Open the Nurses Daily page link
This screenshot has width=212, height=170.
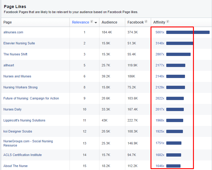click(12, 109)
